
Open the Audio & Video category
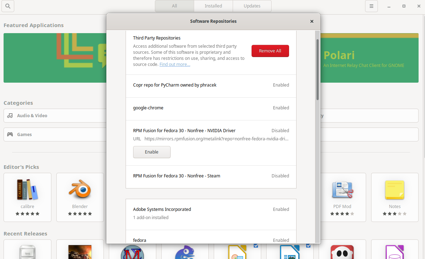click(x=55, y=115)
